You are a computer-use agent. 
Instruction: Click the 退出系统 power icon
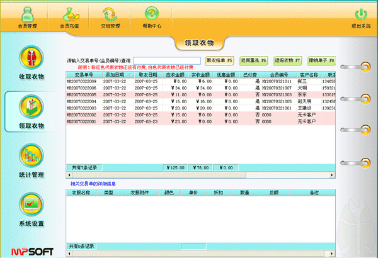coord(360,17)
